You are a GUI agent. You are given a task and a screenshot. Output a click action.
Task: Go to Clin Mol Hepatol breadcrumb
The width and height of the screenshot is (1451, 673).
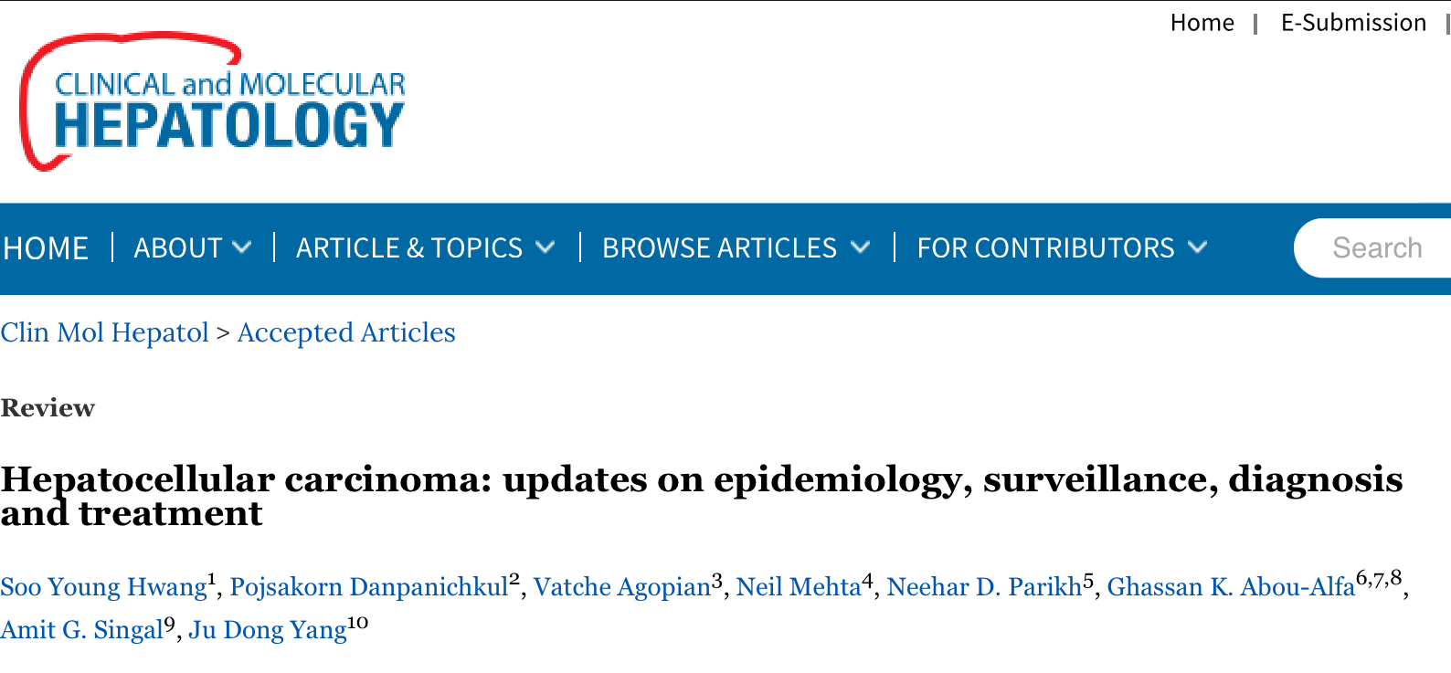105,333
